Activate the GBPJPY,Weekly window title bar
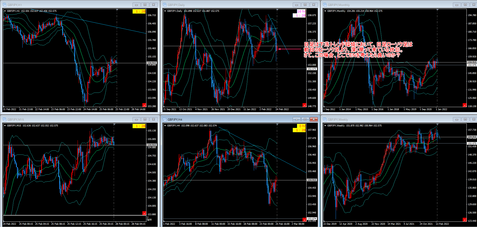 389,119
